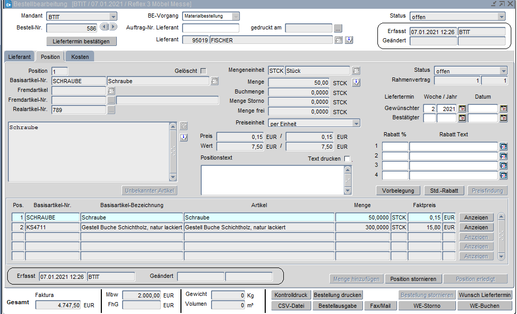Switch to the Lieferant tab
The image size is (517, 314).
19,57
